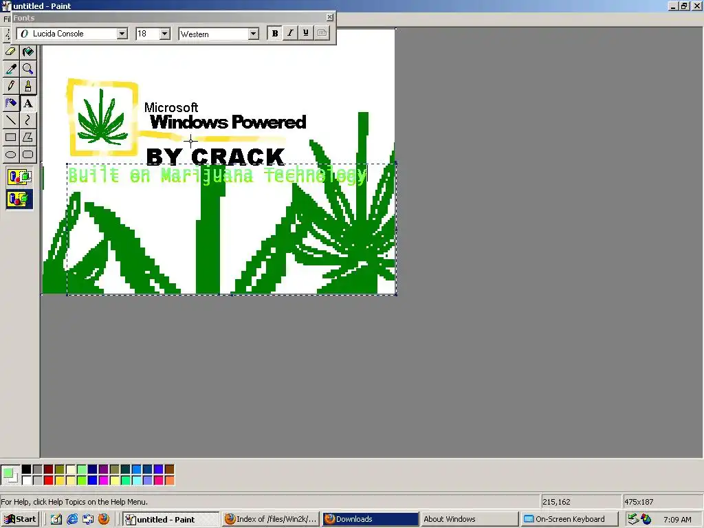704x528 pixels.
Task: Pick the white color swatch
Action: pyautogui.click(x=27, y=481)
